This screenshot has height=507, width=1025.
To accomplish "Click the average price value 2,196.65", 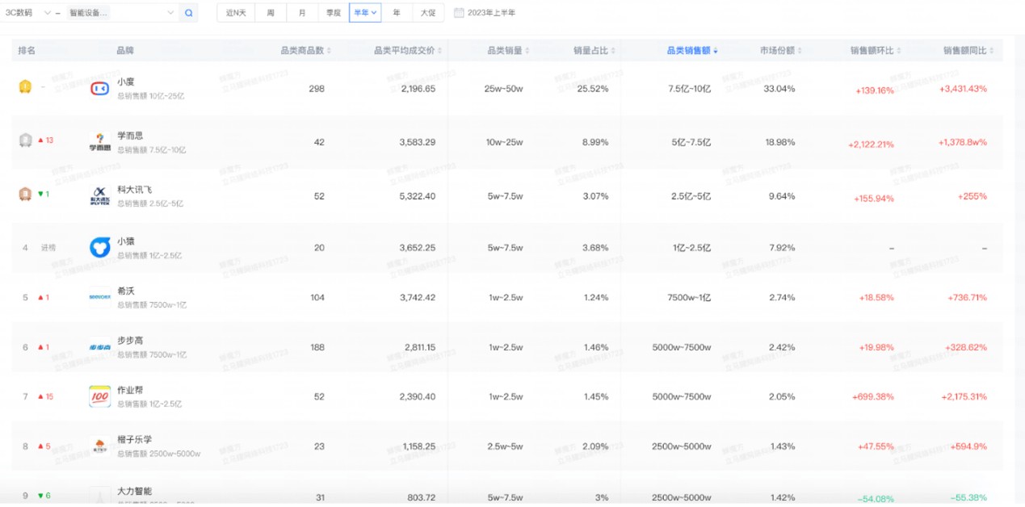I will click(418, 89).
